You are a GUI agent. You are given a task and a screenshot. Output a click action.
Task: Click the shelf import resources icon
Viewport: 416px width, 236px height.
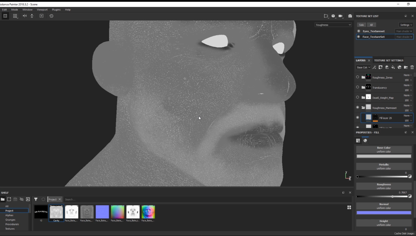pos(9,199)
